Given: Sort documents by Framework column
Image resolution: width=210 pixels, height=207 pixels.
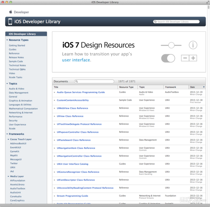Looking at the screenshot, I should 176,87.
